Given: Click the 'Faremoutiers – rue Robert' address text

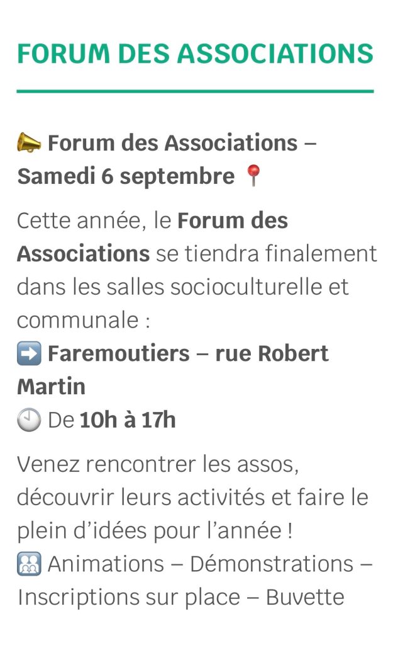Looking at the screenshot, I should click(x=188, y=353).
